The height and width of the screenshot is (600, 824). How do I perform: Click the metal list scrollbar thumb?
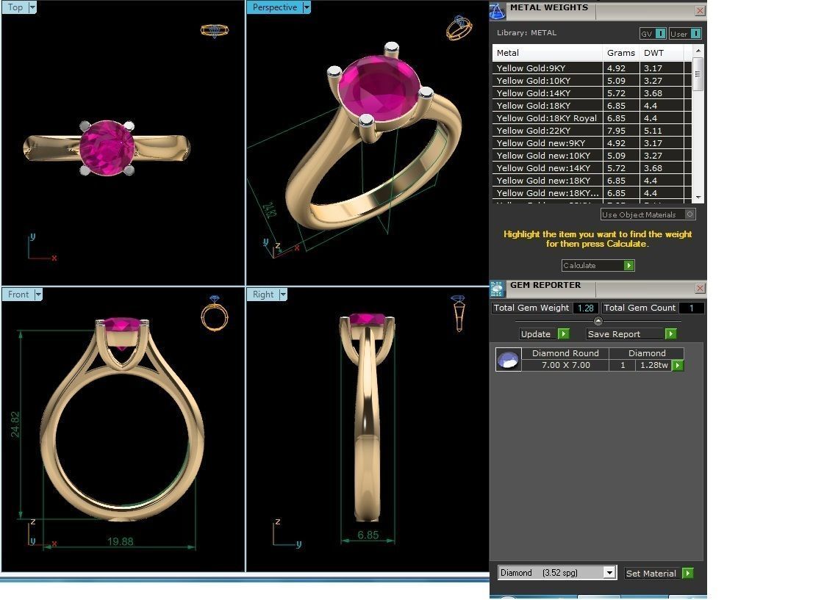tap(698, 74)
